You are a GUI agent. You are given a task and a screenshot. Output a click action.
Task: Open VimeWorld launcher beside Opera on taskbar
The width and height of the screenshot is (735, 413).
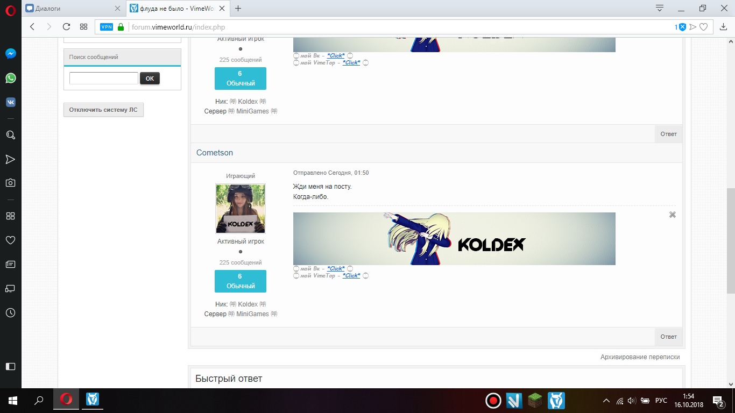tap(93, 400)
